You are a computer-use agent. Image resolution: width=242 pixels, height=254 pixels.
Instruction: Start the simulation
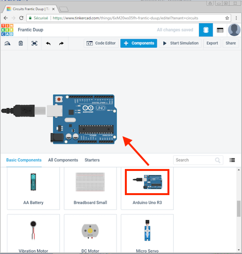180,43
